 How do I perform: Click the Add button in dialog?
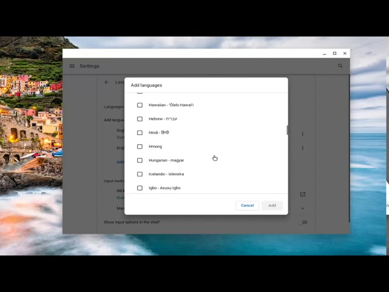point(272,206)
